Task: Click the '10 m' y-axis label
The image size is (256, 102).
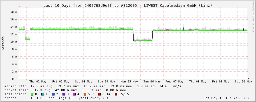Action: click(14, 42)
